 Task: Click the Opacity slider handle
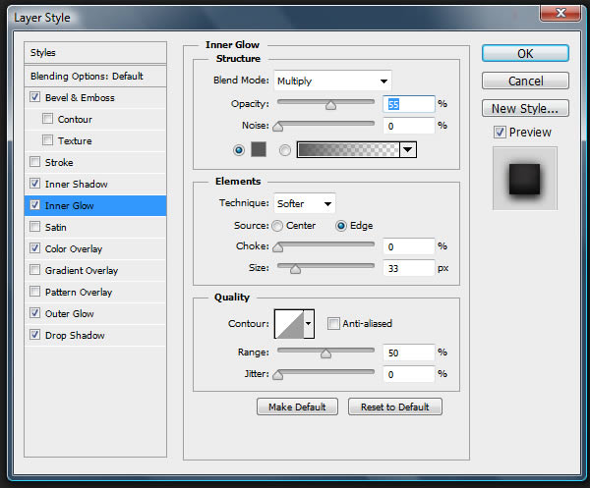coord(330,105)
